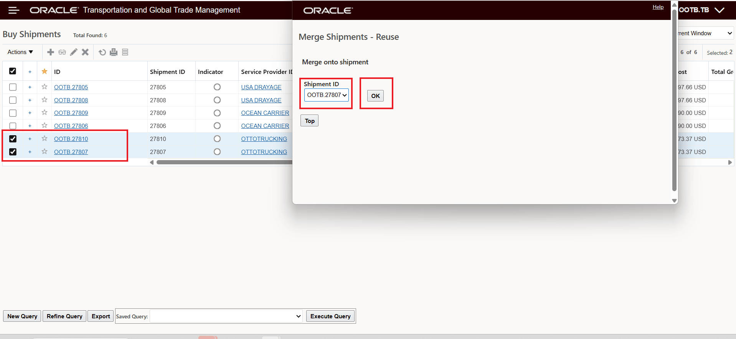The width and height of the screenshot is (736, 339).
Task: Expand plus icon on OOTB.27808 row
Action: pos(30,100)
